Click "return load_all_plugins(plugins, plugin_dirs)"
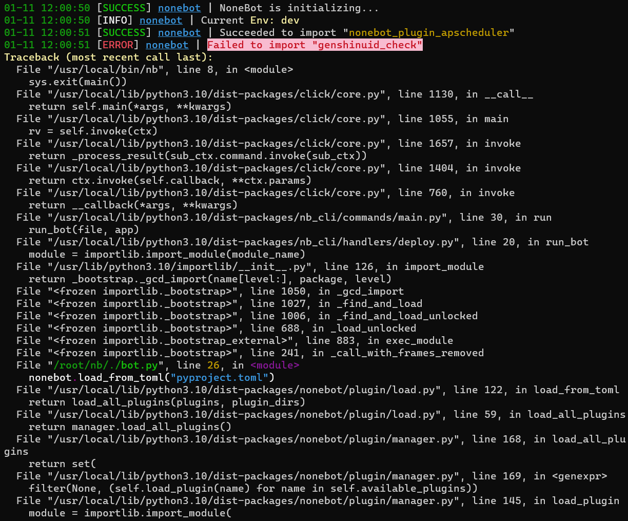628x521 pixels. (167, 402)
